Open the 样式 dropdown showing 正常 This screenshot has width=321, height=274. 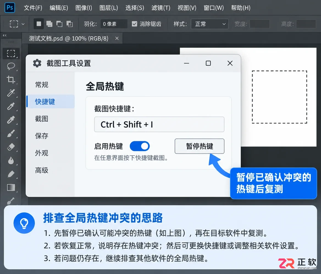point(209,24)
